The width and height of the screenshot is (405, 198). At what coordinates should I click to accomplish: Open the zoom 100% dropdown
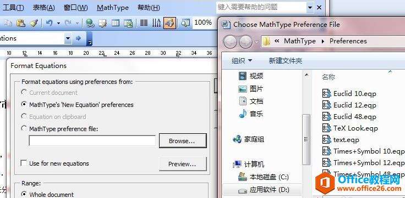(x=203, y=22)
